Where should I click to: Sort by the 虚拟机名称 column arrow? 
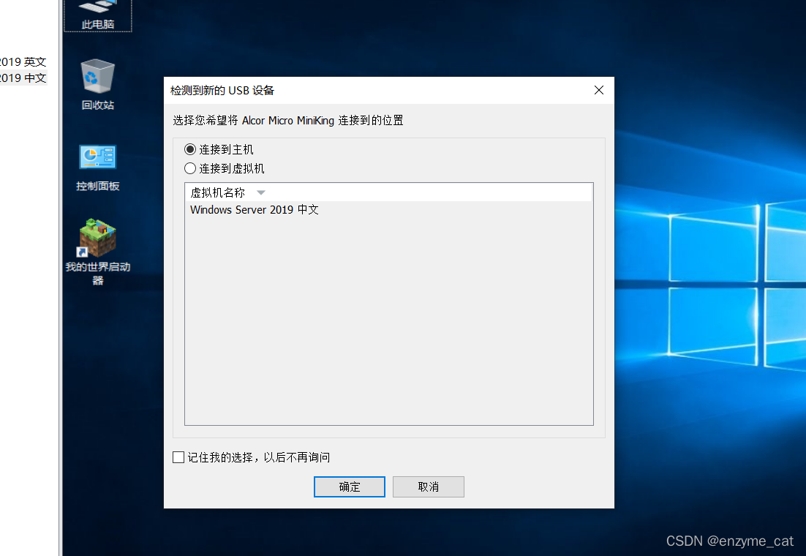260,192
